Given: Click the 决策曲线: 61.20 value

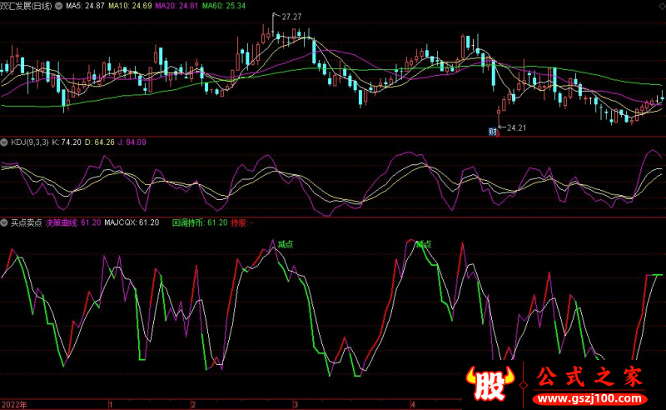Looking at the screenshot, I should (x=73, y=222).
